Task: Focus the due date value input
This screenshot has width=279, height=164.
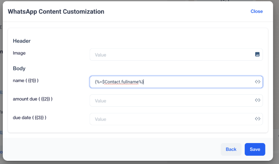Action: coord(171,119)
